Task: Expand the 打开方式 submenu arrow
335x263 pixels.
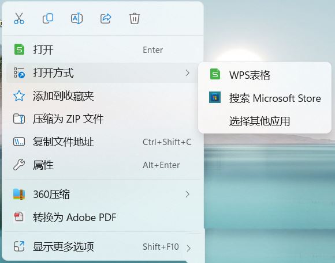Action: tap(187, 73)
